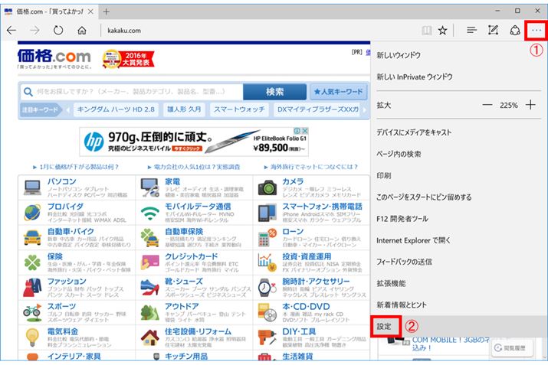Open the More (…) menu button
548x365 pixels.
click(536, 31)
